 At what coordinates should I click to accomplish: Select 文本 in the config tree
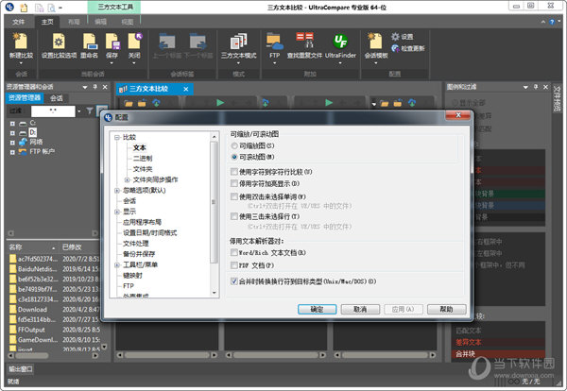pyautogui.click(x=140, y=147)
